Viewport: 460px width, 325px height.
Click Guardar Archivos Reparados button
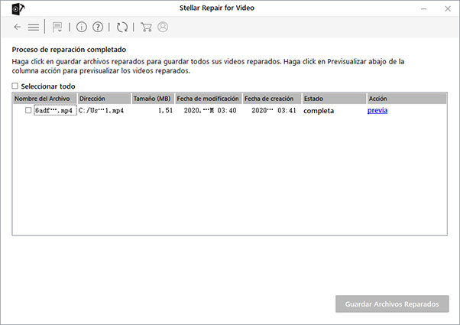point(392,304)
